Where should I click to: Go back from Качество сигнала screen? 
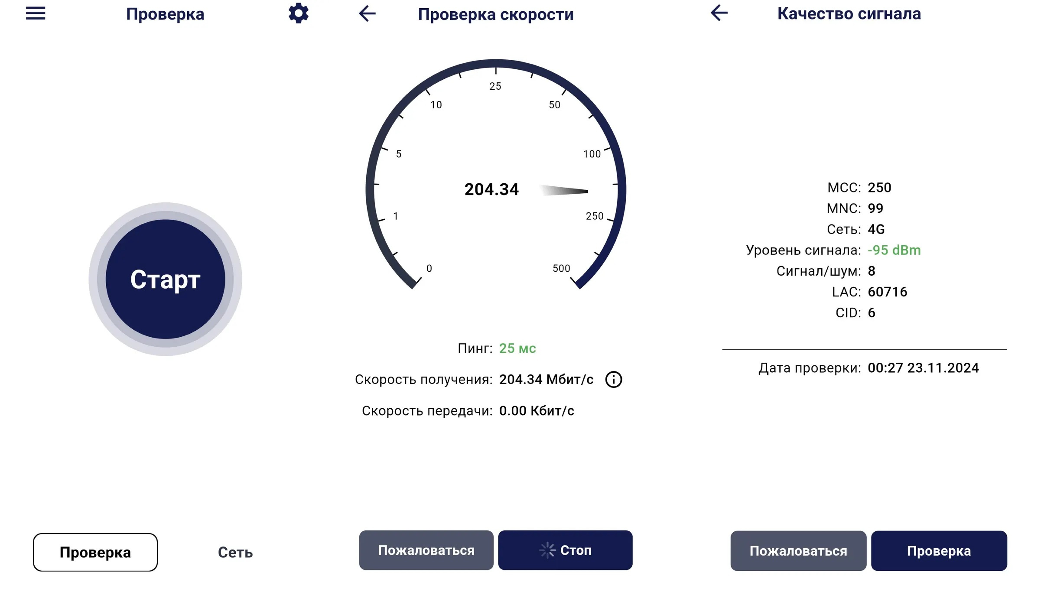pos(719,13)
